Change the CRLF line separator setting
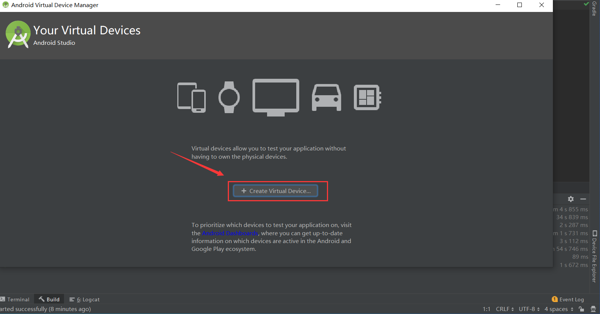 [x=505, y=309]
